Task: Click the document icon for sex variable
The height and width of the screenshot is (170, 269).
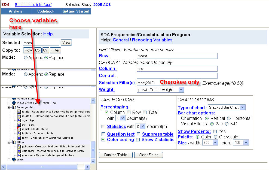Action: [19, 125]
